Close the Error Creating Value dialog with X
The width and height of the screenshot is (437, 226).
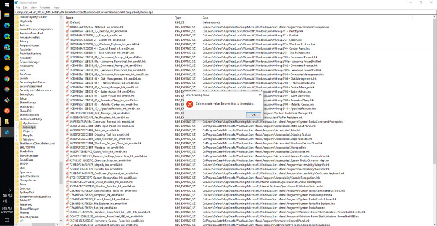(260, 95)
